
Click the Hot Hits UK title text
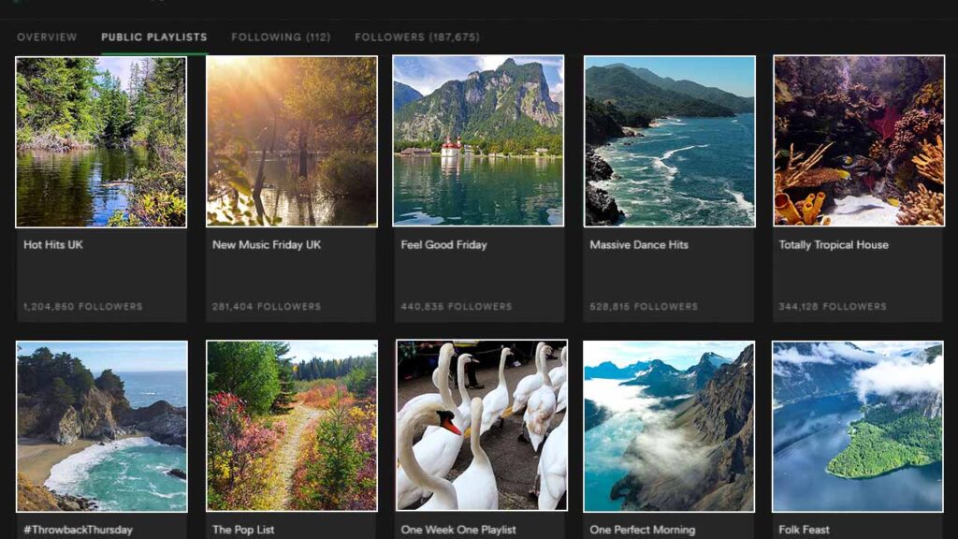tap(53, 245)
